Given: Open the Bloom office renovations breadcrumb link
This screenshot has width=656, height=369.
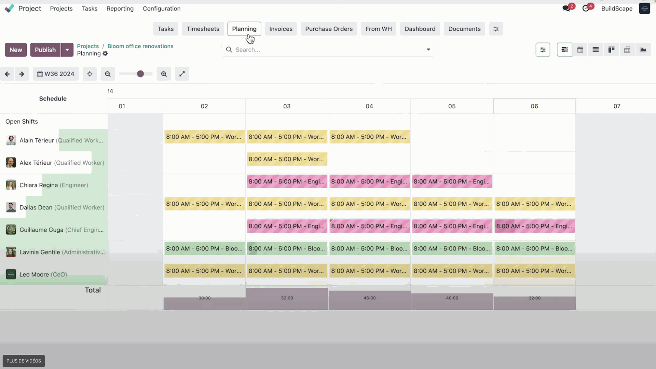Looking at the screenshot, I should point(140,46).
